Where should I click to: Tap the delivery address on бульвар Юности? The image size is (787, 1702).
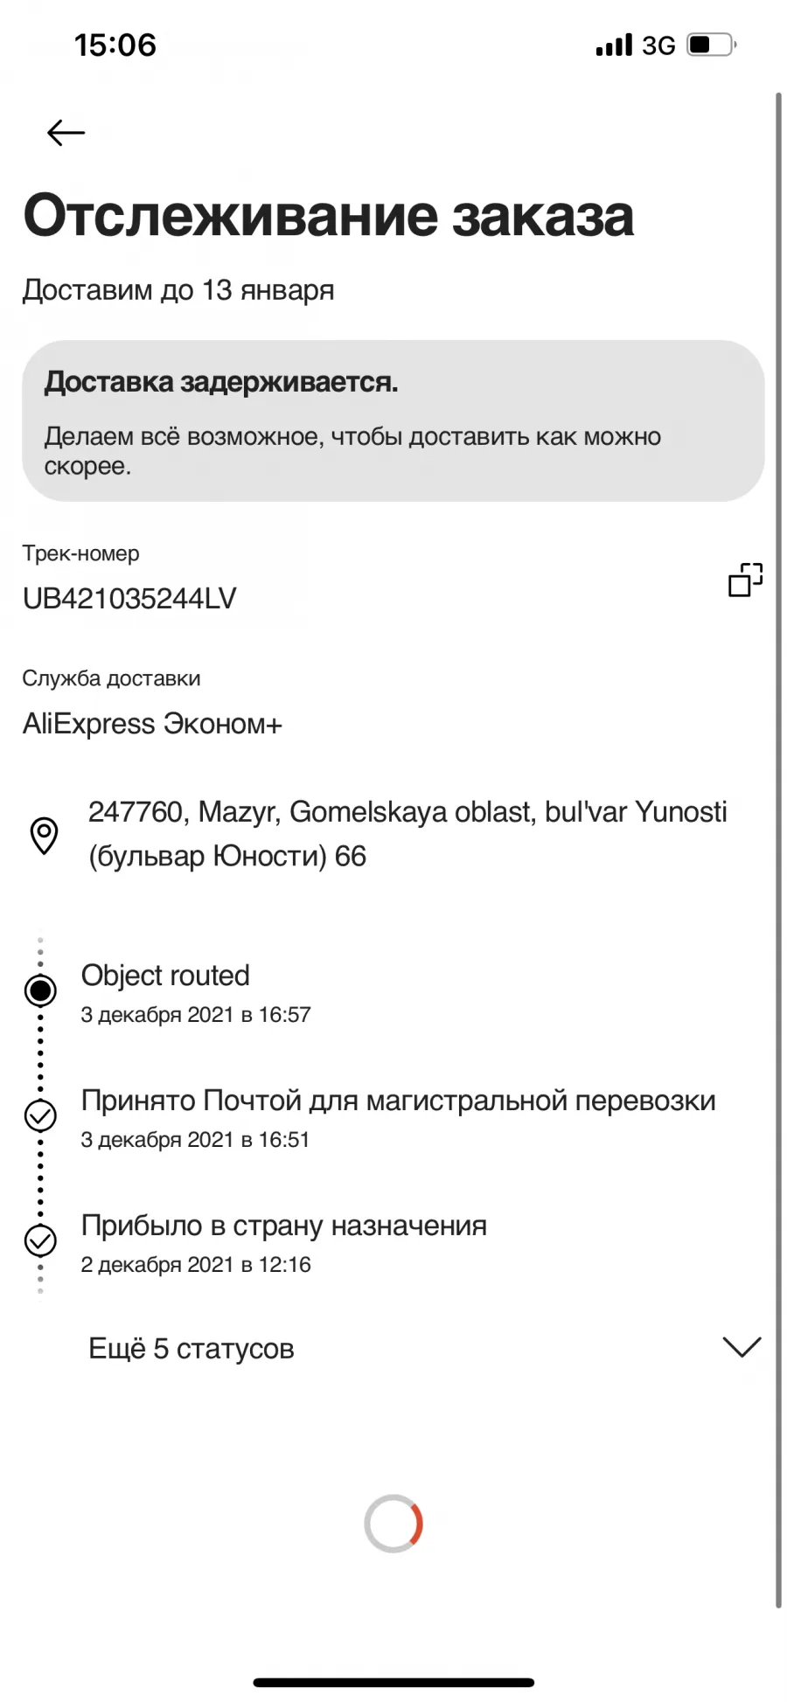click(407, 834)
